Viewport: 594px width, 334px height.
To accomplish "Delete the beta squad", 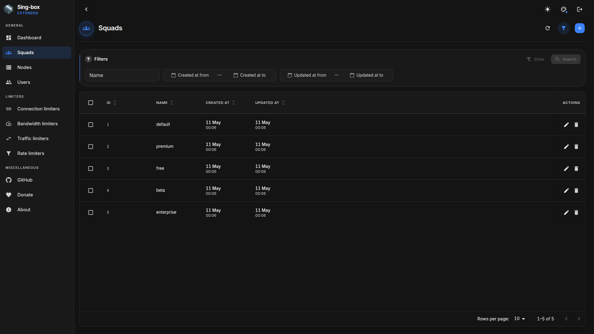I will 576,191.
